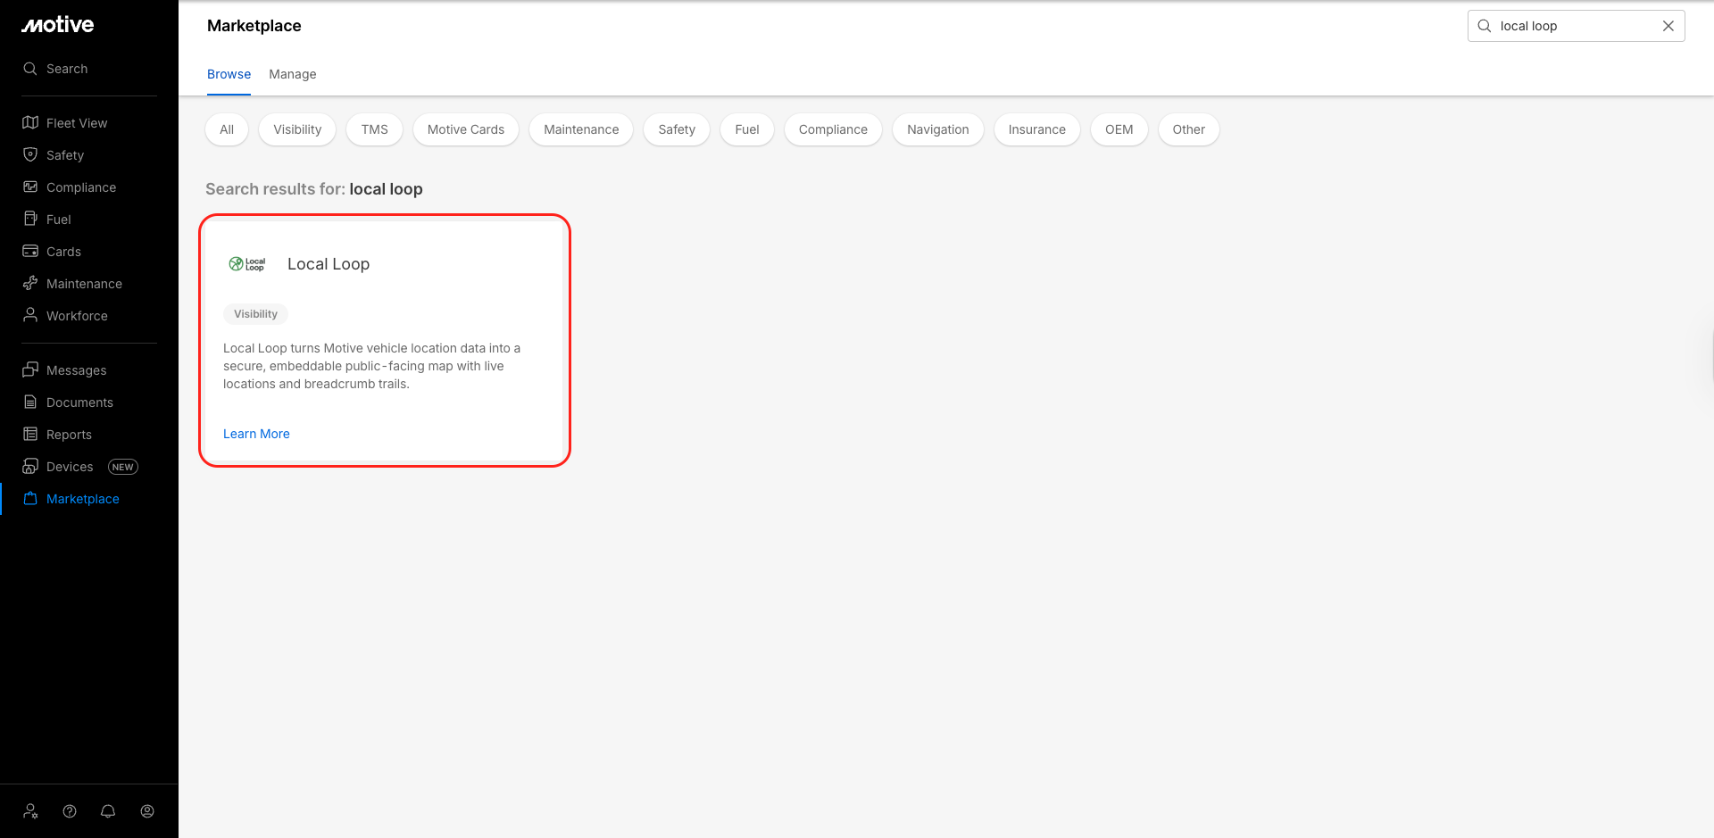The height and width of the screenshot is (838, 1714).
Task: Filter by Fuel category chip
Action: tap(747, 129)
